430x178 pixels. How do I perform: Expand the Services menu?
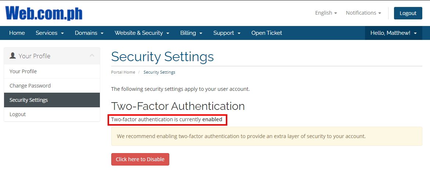pyautogui.click(x=50, y=33)
